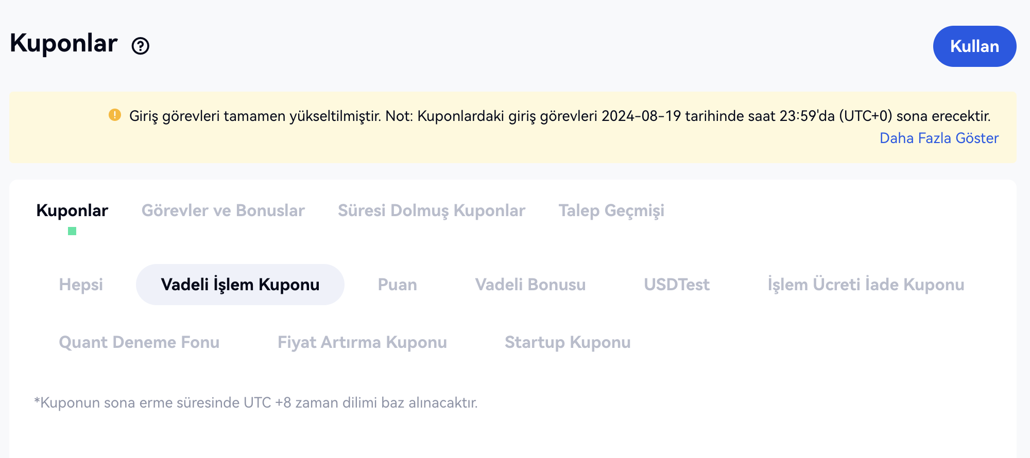The image size is (1030, 458).
Task: Filter by Fiyat Artırma Kuponu
Action: 362,342
